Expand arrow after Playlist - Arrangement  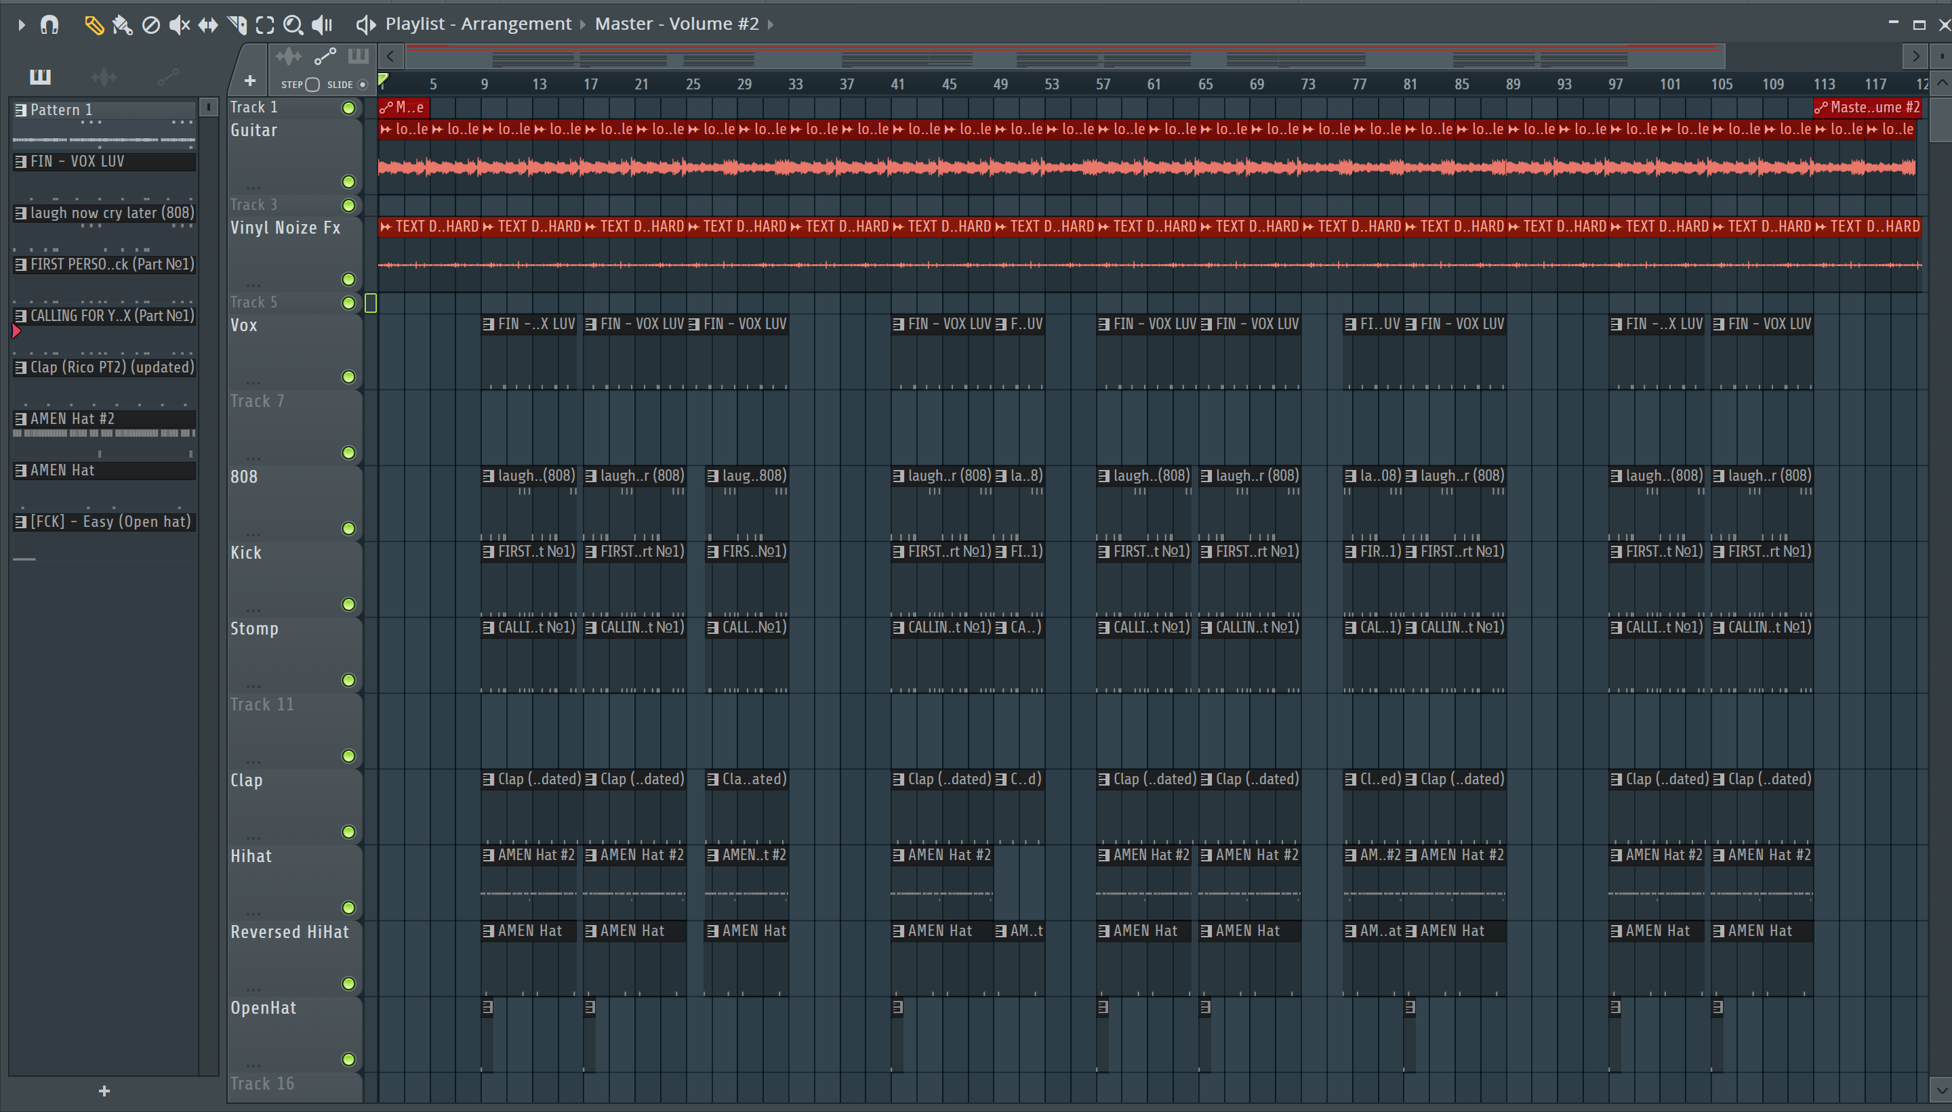582,24
